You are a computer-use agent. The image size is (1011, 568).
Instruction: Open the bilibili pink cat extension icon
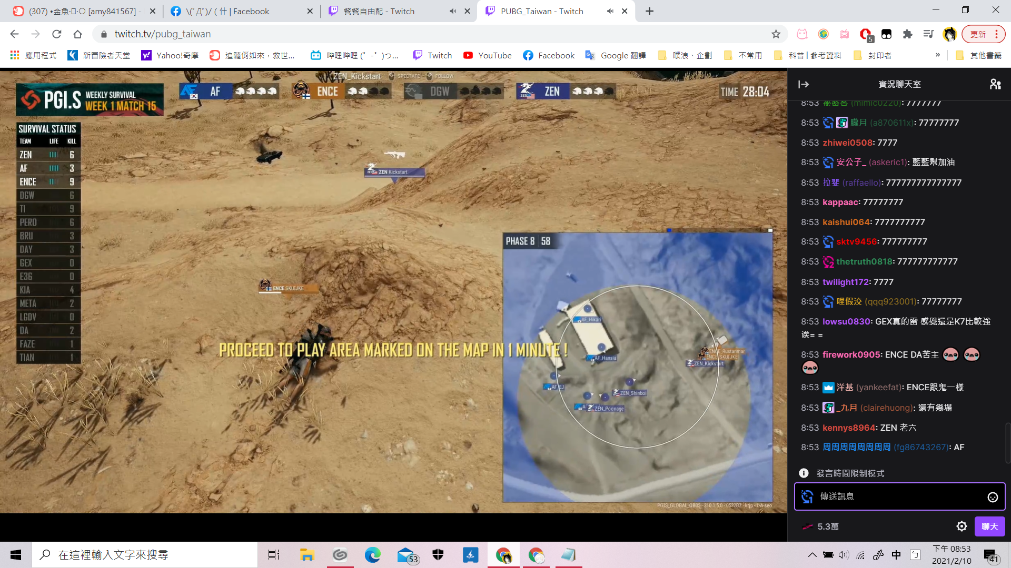pos(802,34)
